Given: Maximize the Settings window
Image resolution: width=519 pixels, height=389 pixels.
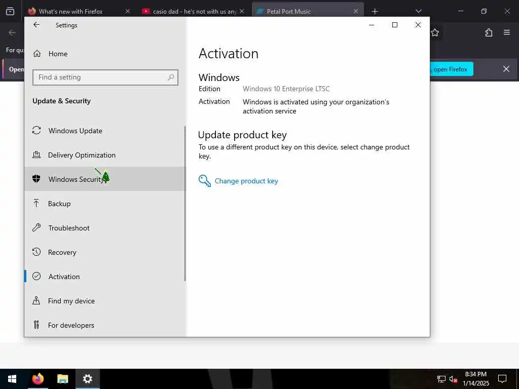Looking at the screenshot, I should pos(394,25).
